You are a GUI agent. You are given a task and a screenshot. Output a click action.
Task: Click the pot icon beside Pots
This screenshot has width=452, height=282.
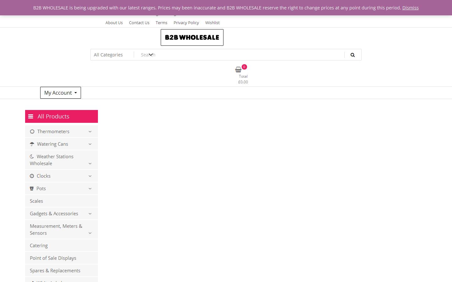[32, 189]
